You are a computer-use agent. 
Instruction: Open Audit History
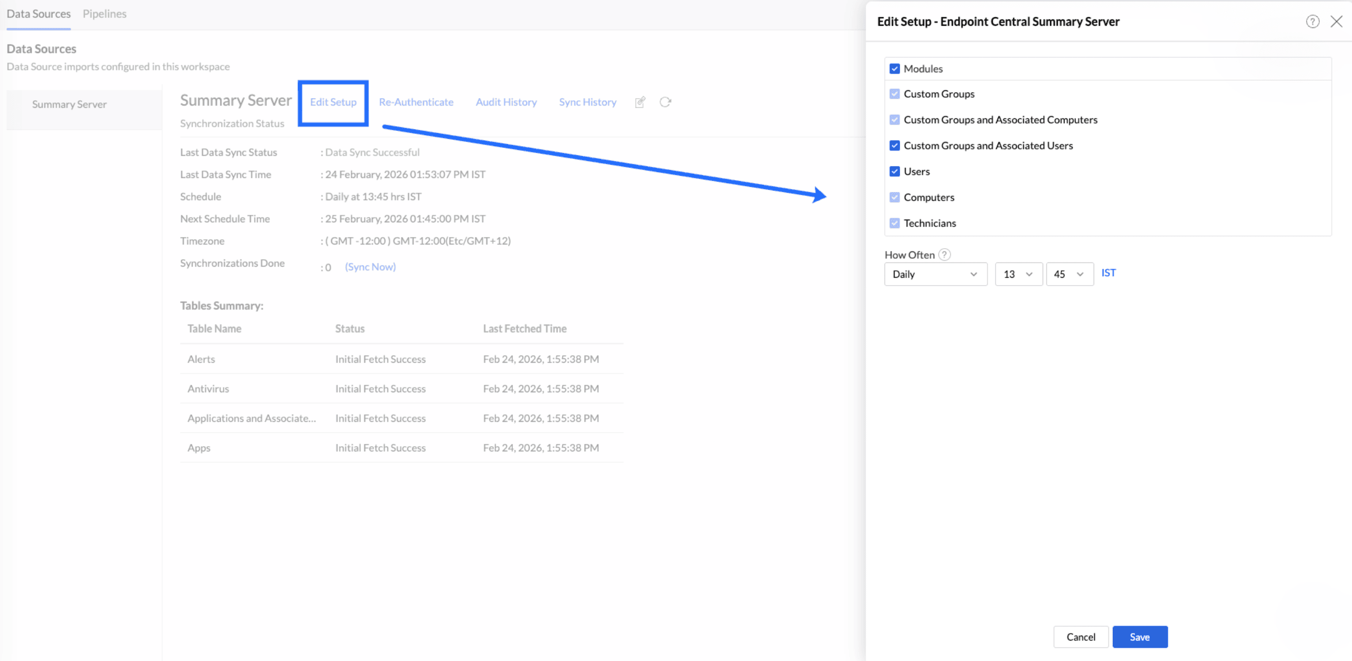[506, 102]
